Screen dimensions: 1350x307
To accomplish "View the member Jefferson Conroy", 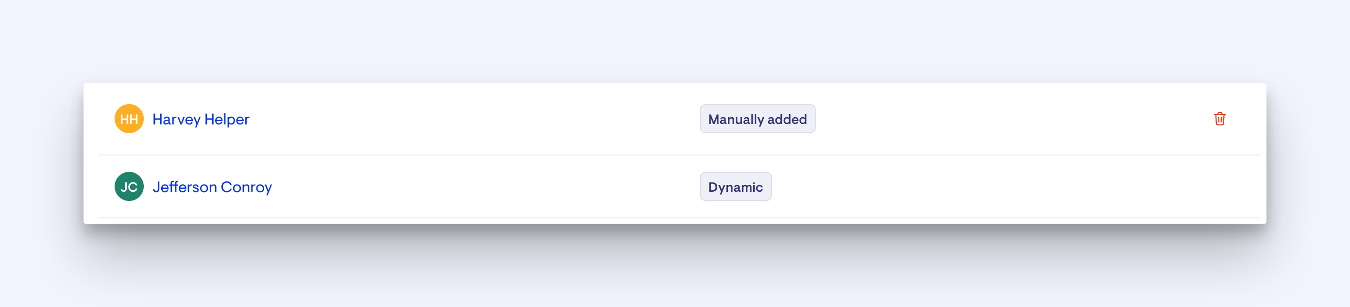I will point(212,187).
